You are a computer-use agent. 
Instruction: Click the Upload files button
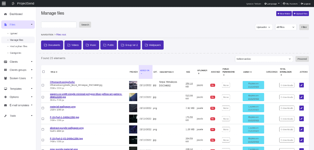(301, 13)
